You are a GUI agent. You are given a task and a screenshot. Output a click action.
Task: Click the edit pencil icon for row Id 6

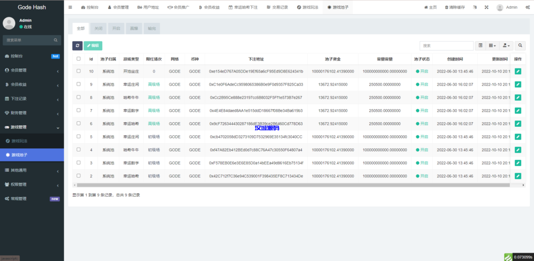(x=518, y=123)
